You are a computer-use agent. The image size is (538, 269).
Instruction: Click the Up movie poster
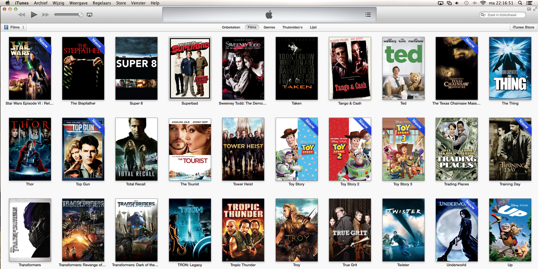pyautogui.click(x=510, y=230)
